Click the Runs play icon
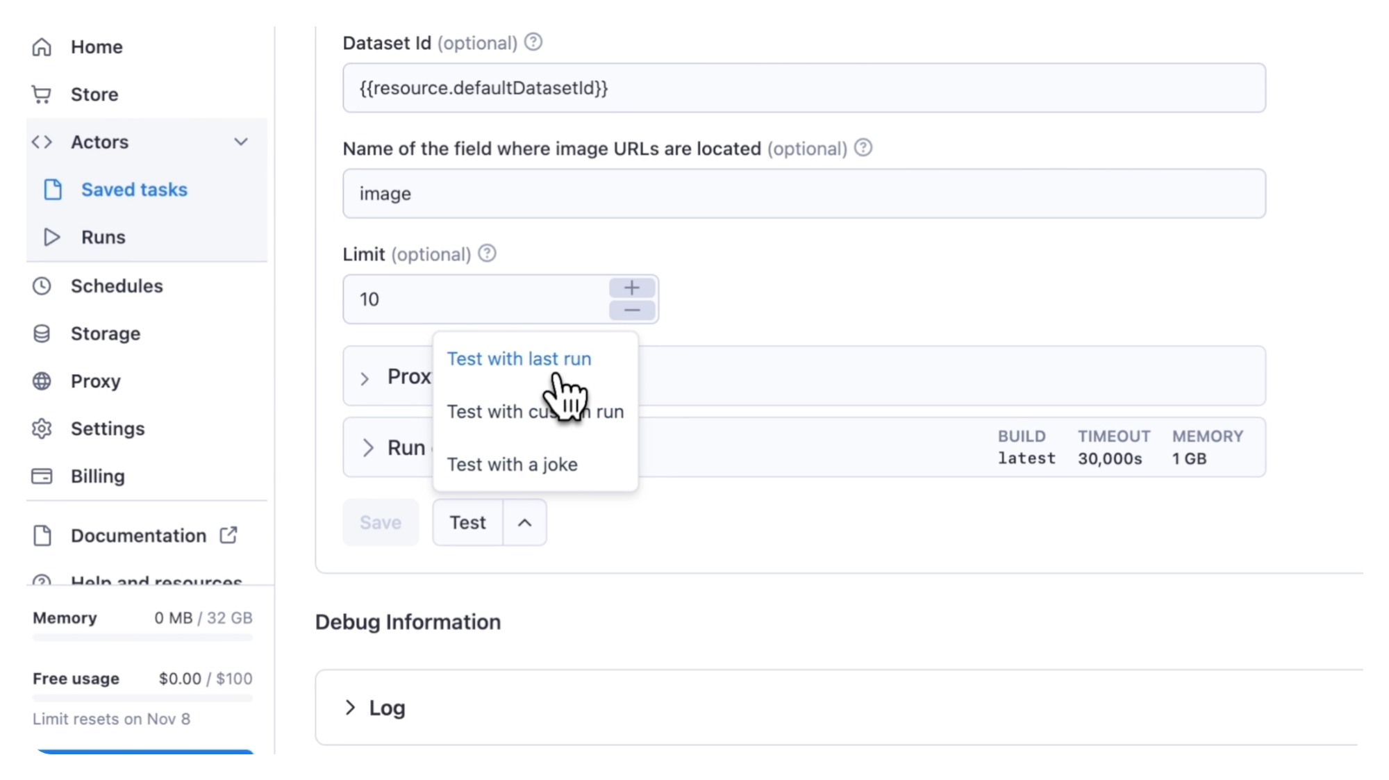 tap(52, 237)
